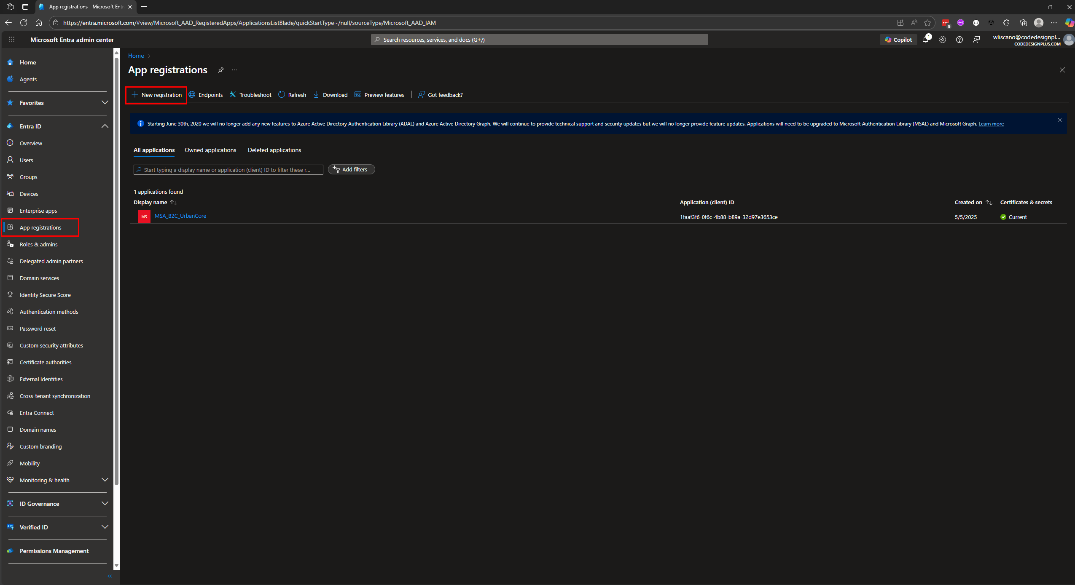Open Troubleshoot from the toolbar
1075x585 pixels.
pyautogui.click(x=250, y=95)
